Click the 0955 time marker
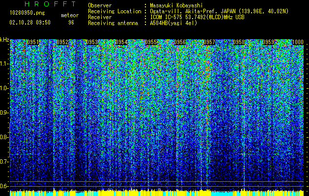 (151, 42)
